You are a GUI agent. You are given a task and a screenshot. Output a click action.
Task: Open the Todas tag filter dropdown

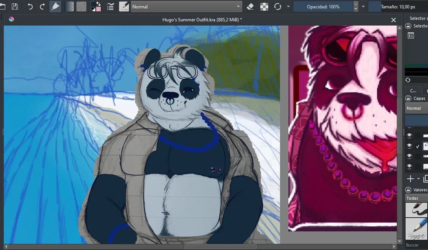click(x=417, y=198)
